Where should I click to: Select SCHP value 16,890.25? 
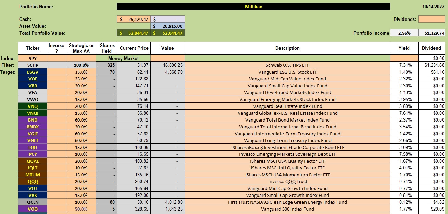168,65
